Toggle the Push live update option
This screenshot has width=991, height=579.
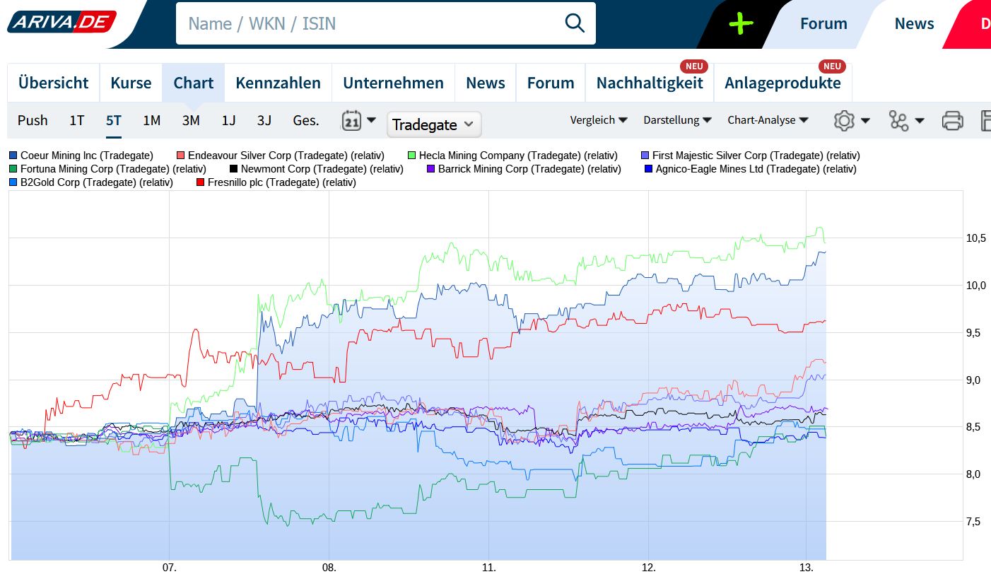(x=33, y=120)
